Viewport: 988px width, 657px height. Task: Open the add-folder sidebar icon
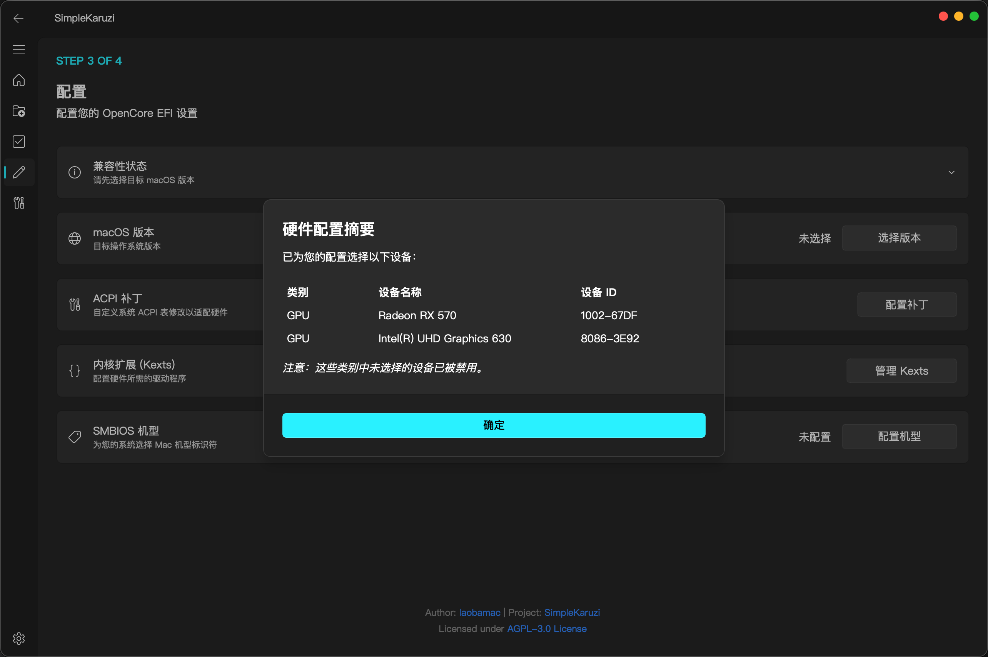(19, 111)
